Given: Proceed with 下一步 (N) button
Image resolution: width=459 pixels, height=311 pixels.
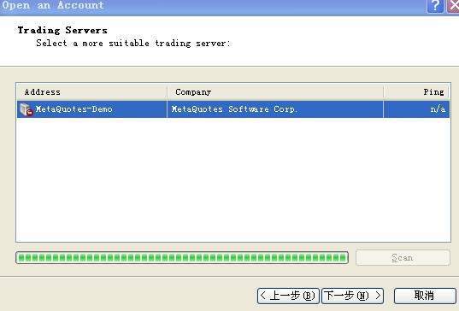Looking at the screenshot, I should click(352, 296).
